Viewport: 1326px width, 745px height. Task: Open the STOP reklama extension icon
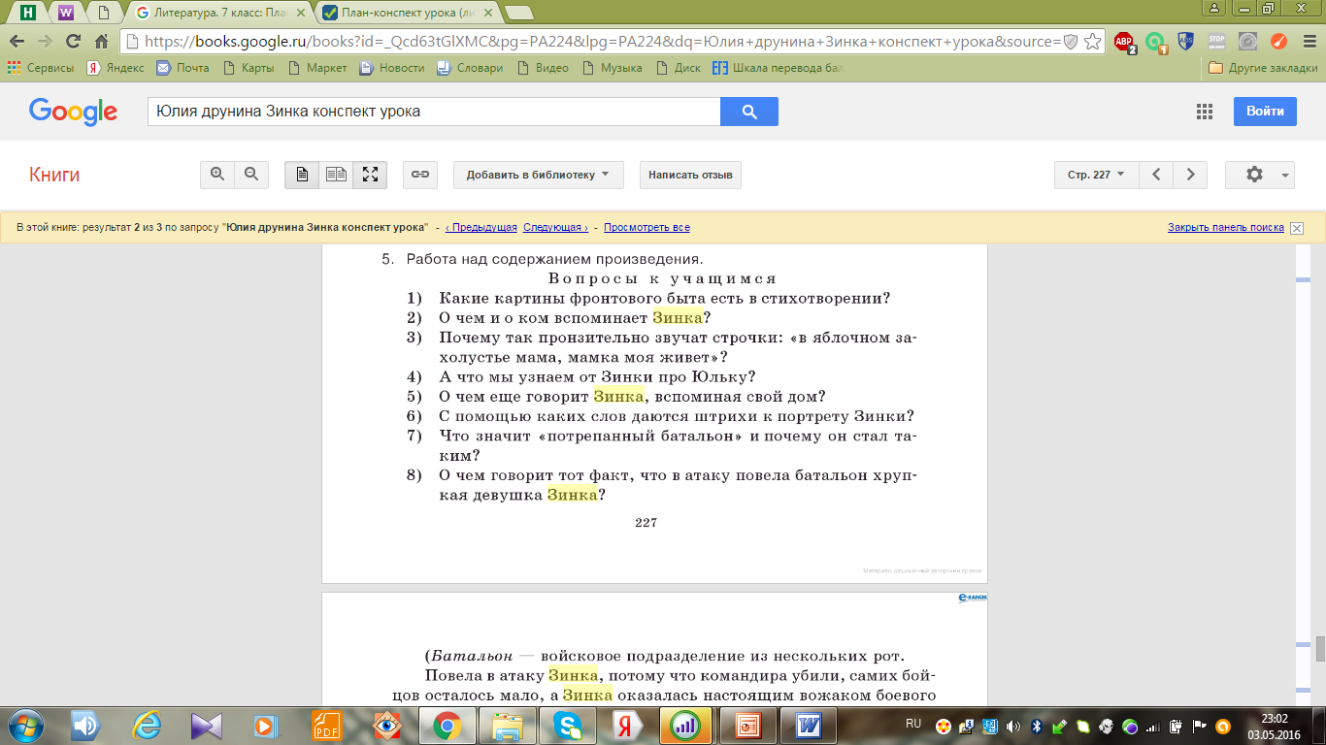1216,42
